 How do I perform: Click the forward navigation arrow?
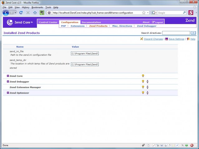pos(12,13)
